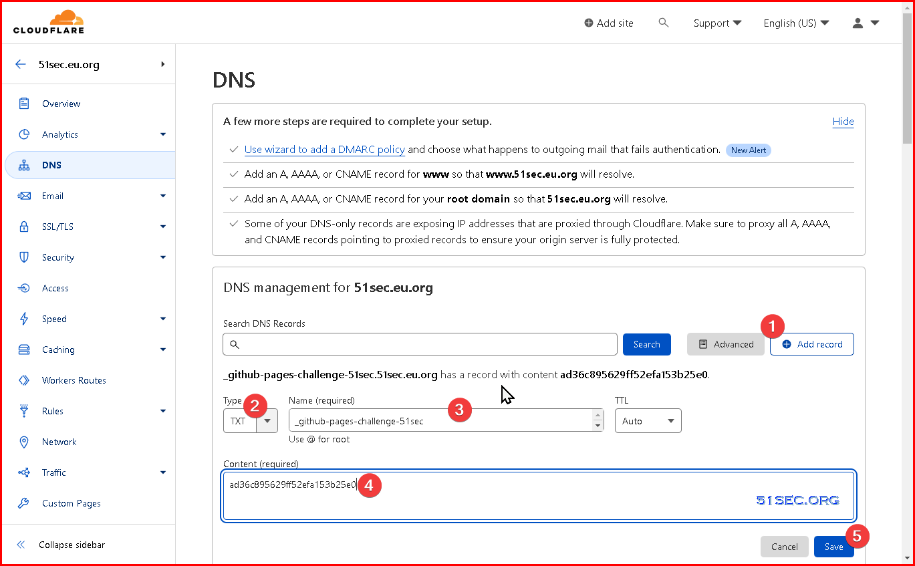
Task: Expand the Speed submenu arrow
Action: pyautogui.click(x=163, y=319)
